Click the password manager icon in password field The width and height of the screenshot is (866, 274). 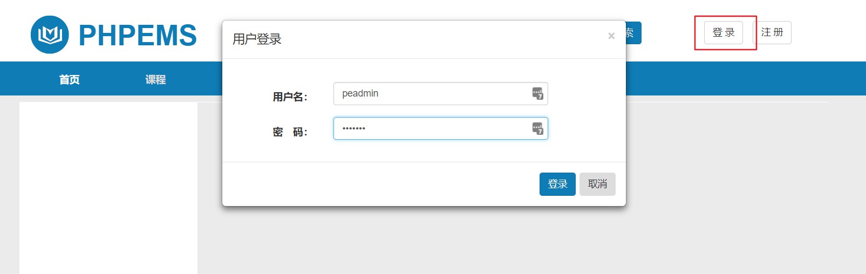537,128
